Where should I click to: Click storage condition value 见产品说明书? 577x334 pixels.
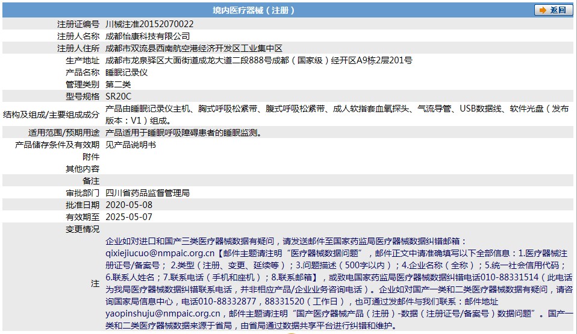click(x=131, y=145)
